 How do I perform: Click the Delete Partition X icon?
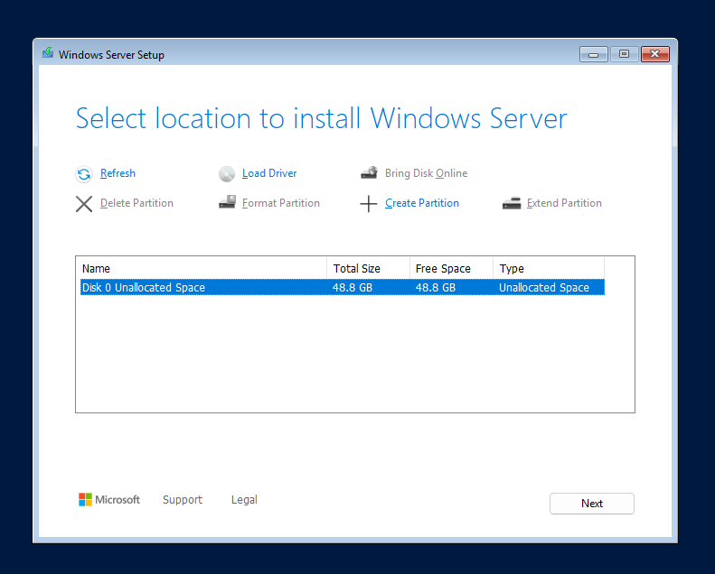(x=84, y=204)
